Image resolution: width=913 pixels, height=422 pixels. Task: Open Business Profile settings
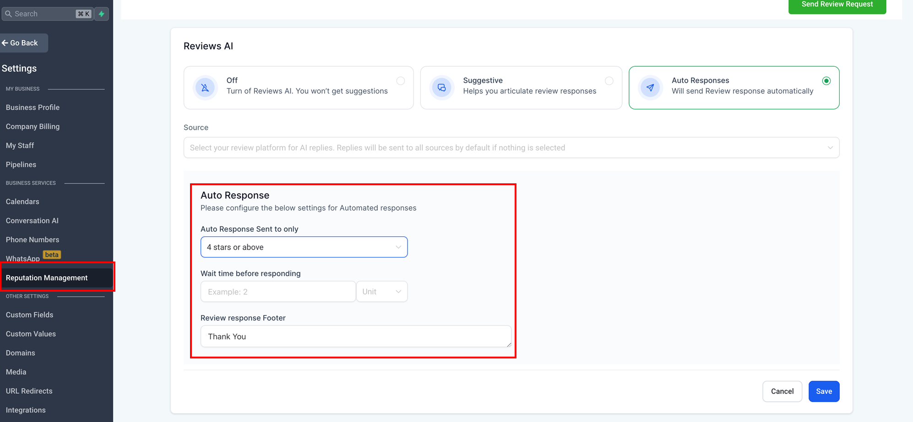point(33,107)
